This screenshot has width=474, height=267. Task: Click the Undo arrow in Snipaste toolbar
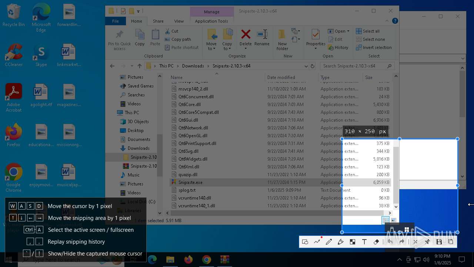(x=390, y=242)
